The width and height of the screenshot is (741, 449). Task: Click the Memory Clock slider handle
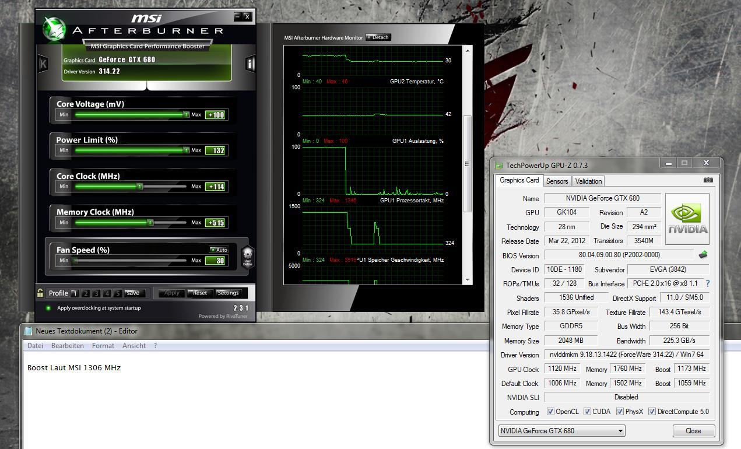click(x=150, y=223)
